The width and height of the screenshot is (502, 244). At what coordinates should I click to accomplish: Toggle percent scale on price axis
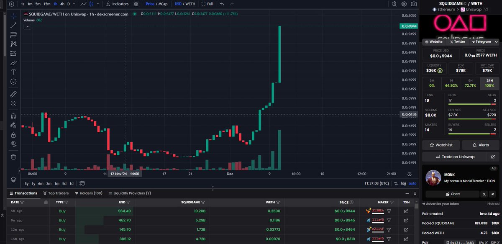(396, 183)
